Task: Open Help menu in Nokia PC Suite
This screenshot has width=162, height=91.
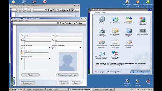Action: coord(104,12)
